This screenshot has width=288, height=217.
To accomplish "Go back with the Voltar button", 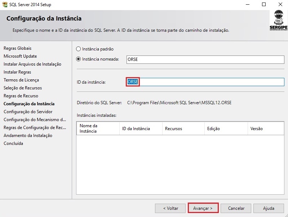I will tap(170, 208).
